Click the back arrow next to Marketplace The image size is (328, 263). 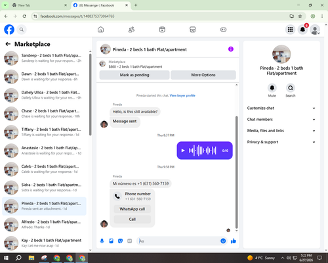pyautogui.click(x=8, y=44)
